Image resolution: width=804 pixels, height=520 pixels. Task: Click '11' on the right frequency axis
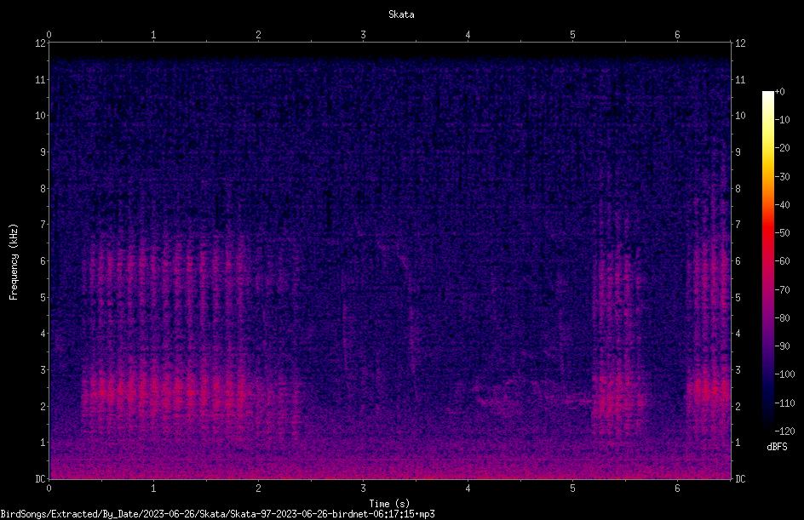point(740,79)
